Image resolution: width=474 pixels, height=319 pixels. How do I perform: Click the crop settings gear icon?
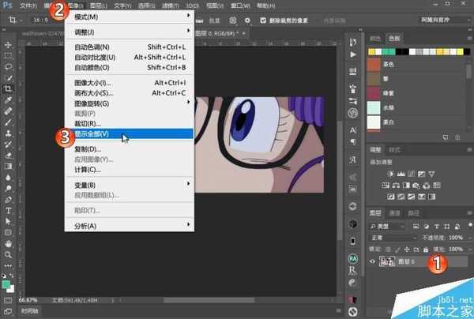248,20
